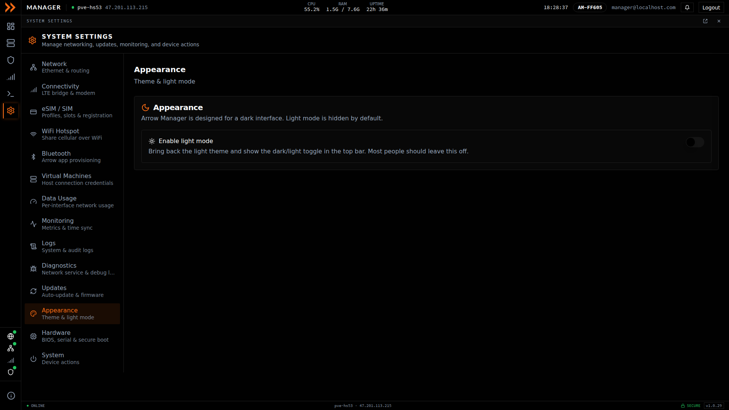Click the AM-FF605 device badge

pyautogui.click(x=590, y=8)
